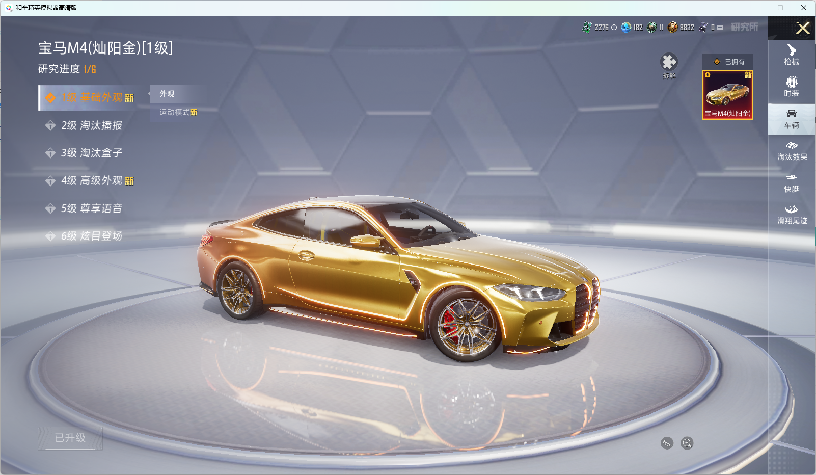
Task: Click the magnifier zoom-in icon
Action: click(x=687, y=443)
